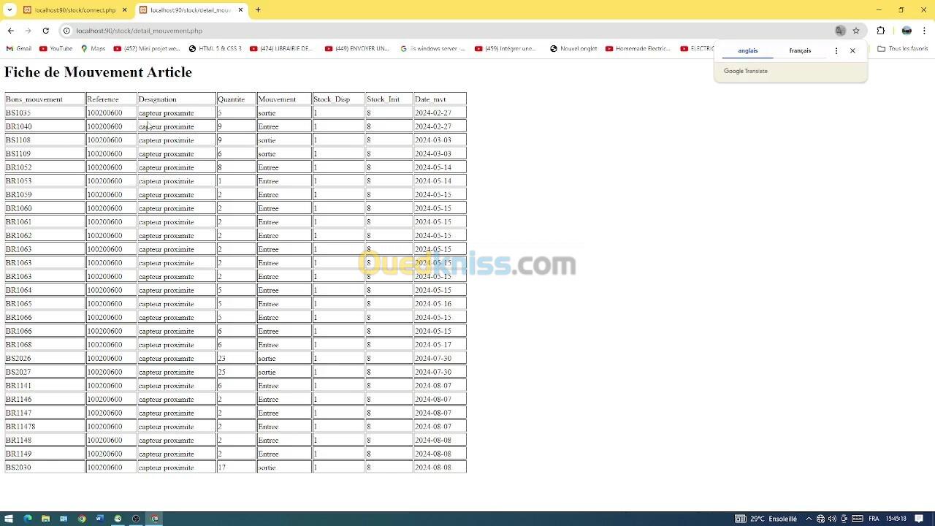Open the notification center icon

(919, 519)
